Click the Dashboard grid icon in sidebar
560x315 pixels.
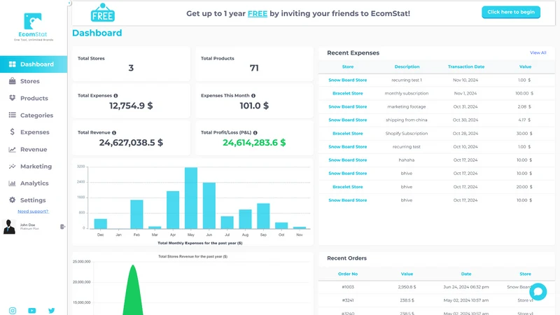12,64
